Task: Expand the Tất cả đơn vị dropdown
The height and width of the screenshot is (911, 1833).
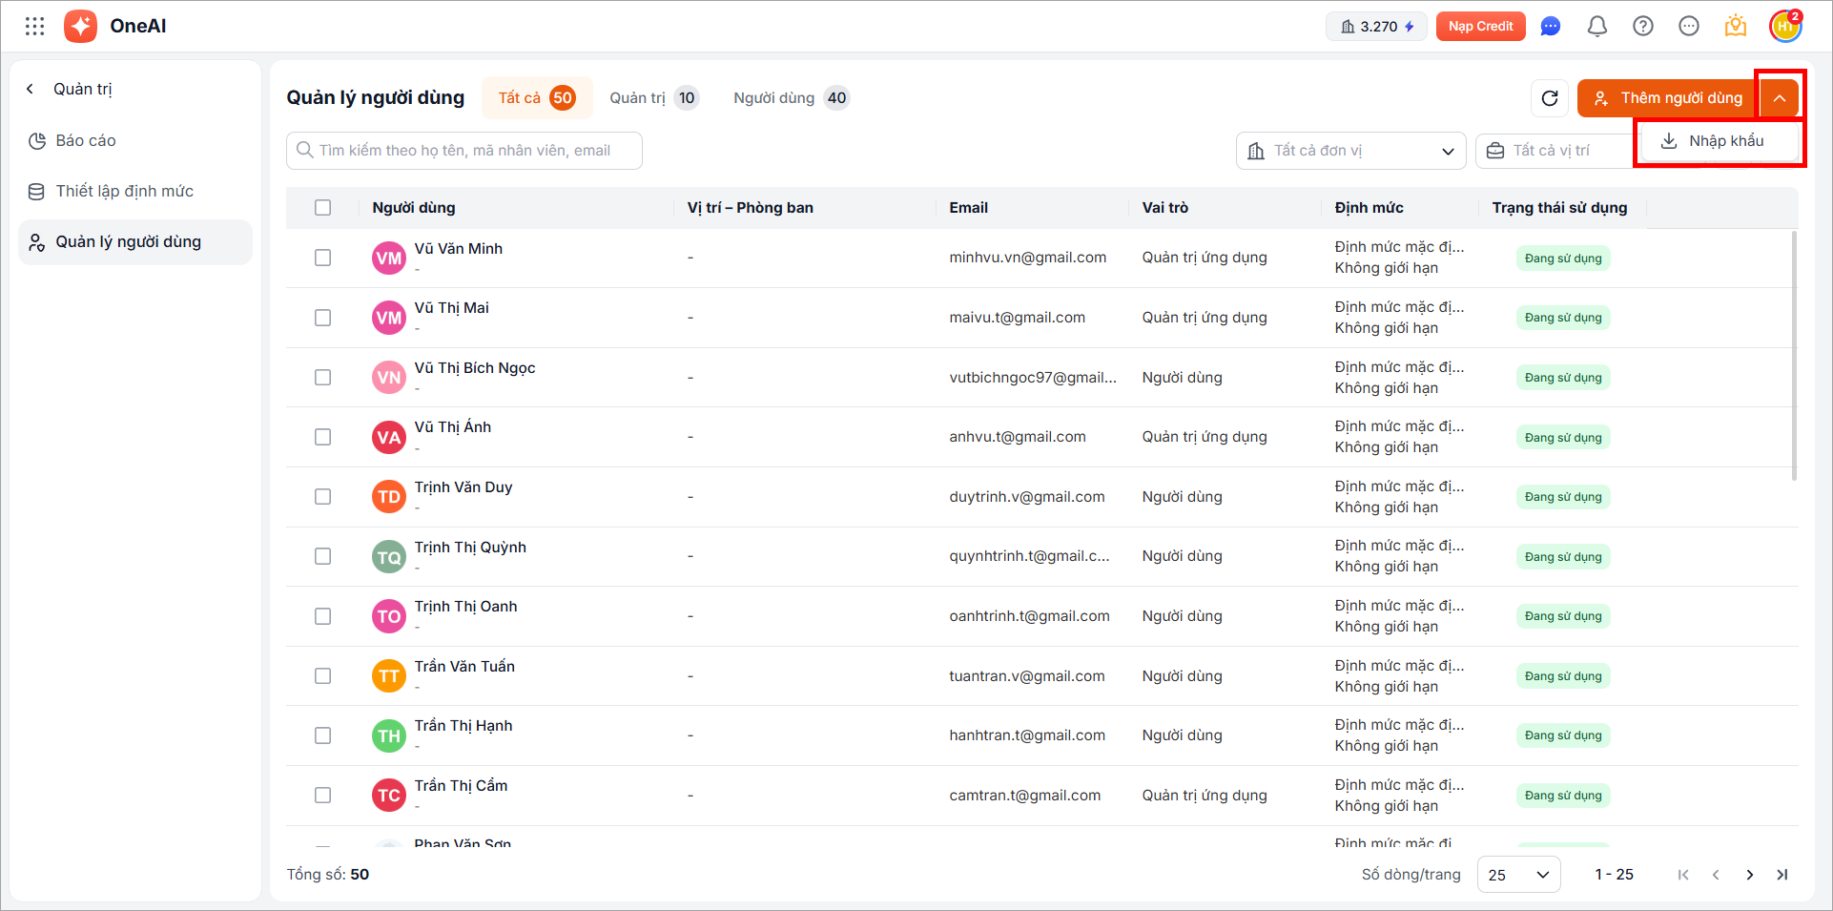Action: [x=1350, y=151]
